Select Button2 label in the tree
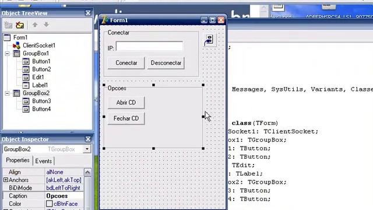The width and height of the screenshot is (373, 210). [x=41, y=69]
